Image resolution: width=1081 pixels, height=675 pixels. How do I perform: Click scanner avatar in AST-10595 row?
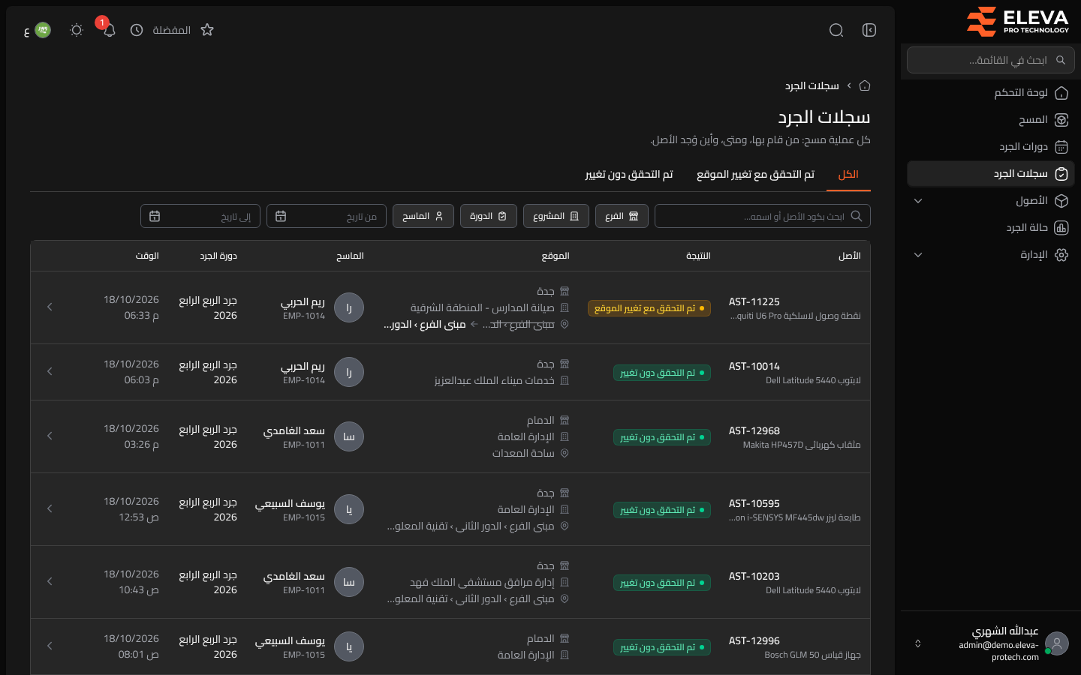point(349,509)
